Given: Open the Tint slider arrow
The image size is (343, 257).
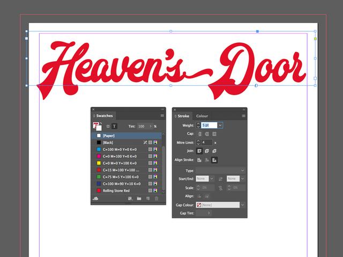Looking at the screenshot, I should pos(151,126).
